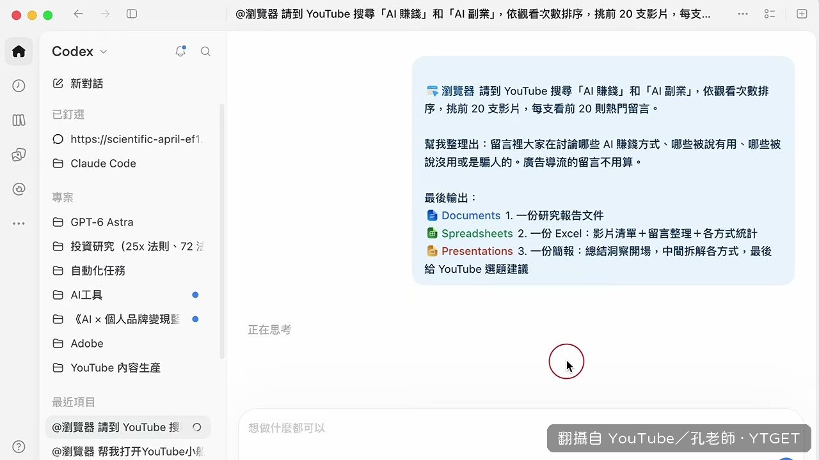The height and width of the screenshot is (460, 819).
Task: Open notifications with the bell icon
Action: click(x=180, y=51)
